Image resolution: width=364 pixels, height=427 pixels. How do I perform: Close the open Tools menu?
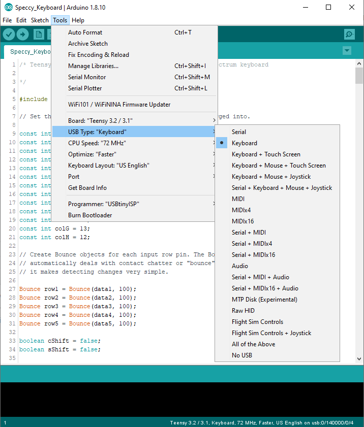(x=60, y=20)
